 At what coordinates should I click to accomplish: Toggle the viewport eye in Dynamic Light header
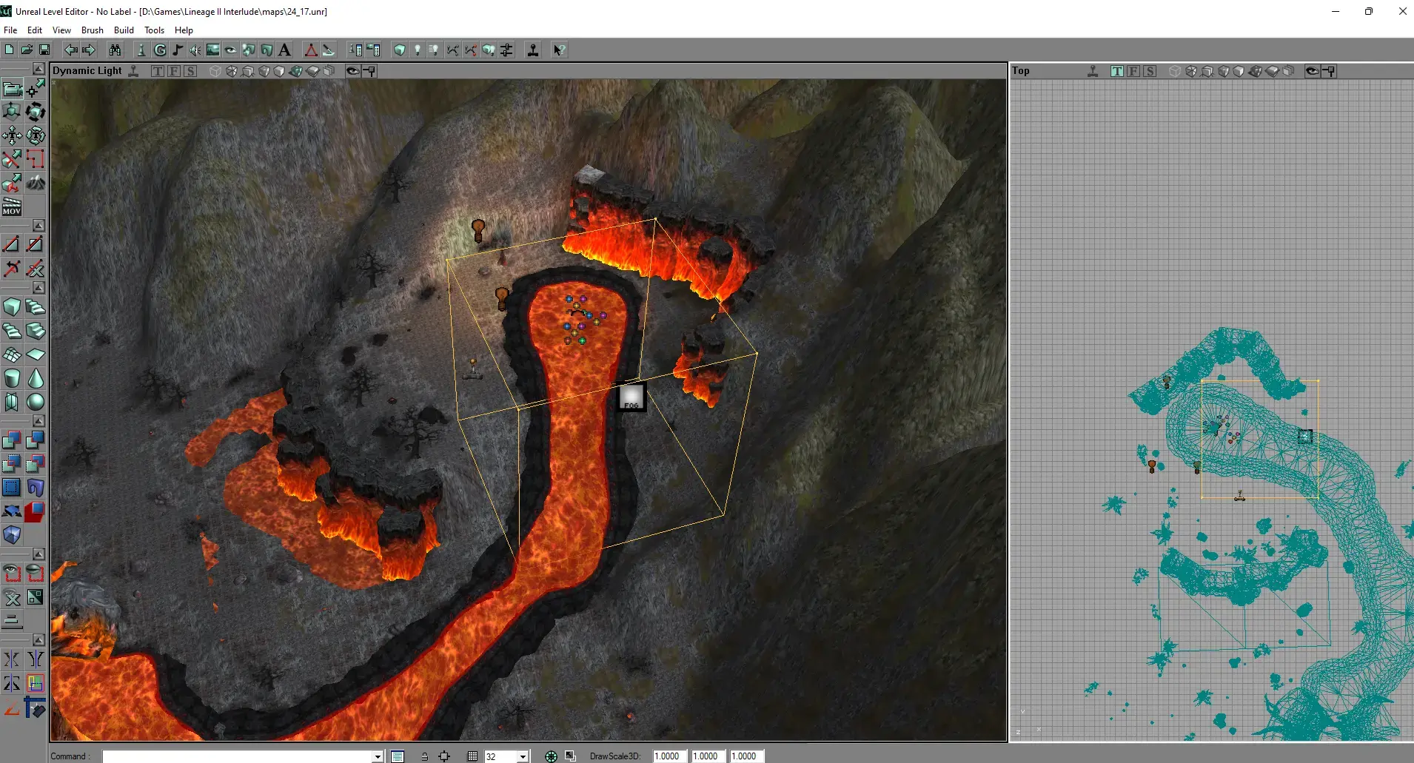coord(353,71)
